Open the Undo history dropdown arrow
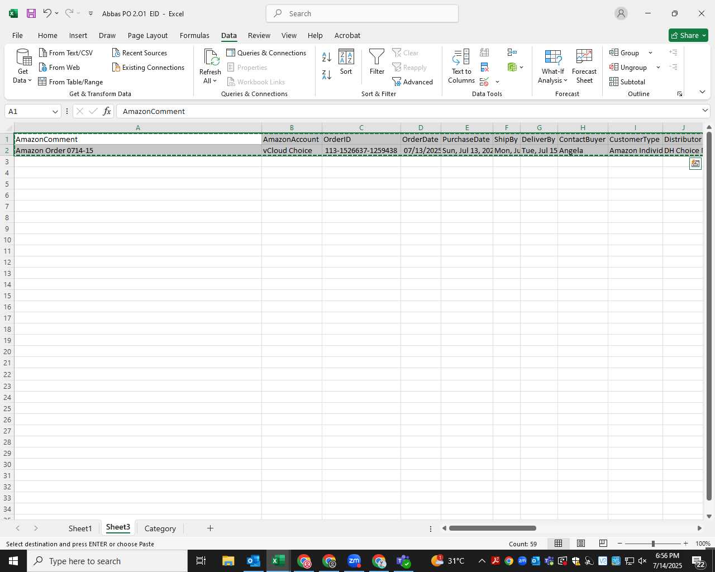The height and width of the screenshot is (572, 715). (x=56, y=13)
